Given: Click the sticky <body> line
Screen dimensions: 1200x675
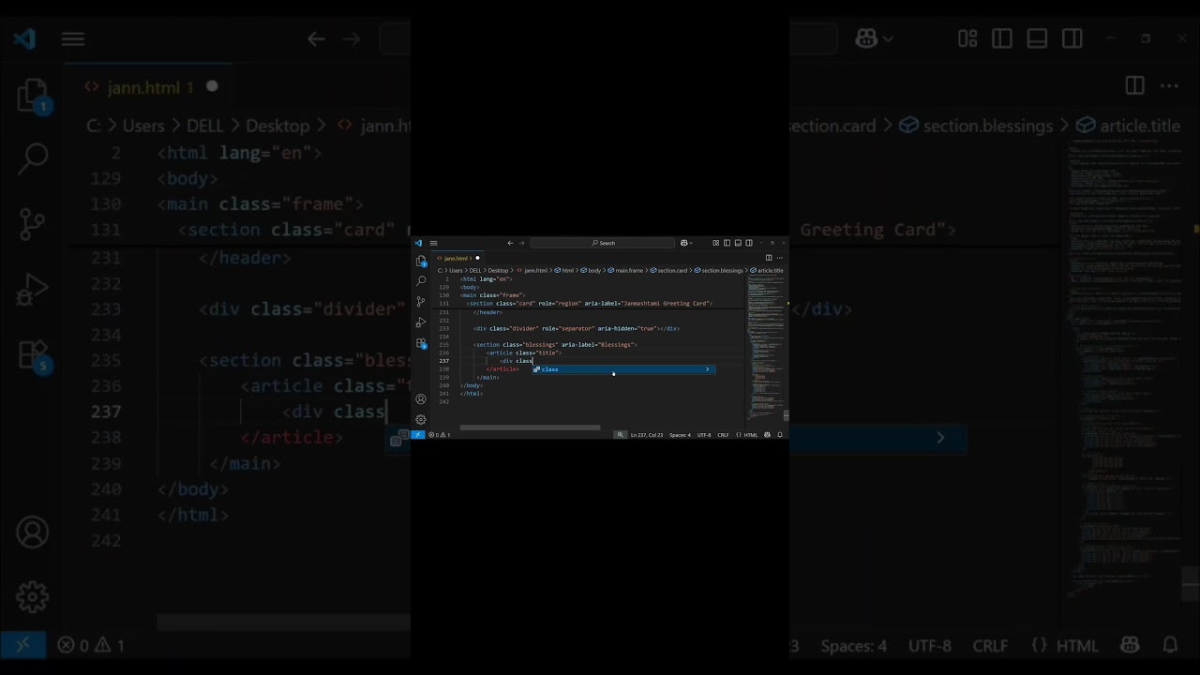Looking at the screenshot, I should coord(470,287).
